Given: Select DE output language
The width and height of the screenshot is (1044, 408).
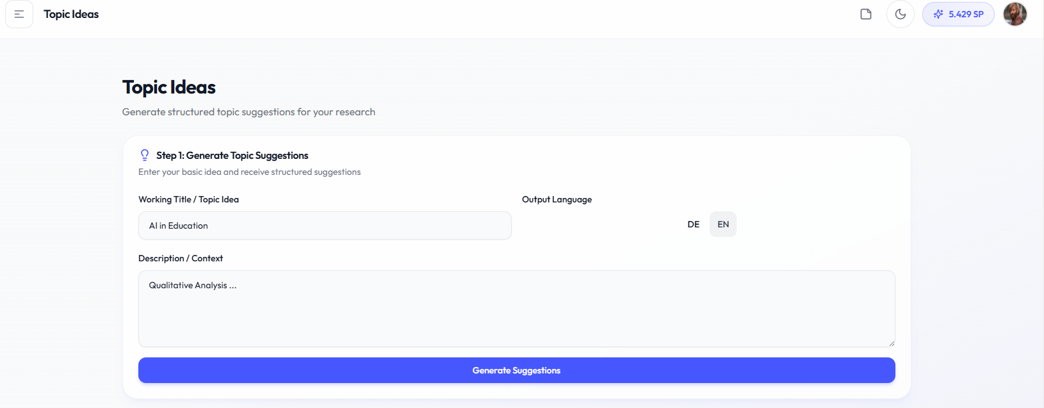Looking at the screenshot, I should pyautogui.click(x=694, y=224).
